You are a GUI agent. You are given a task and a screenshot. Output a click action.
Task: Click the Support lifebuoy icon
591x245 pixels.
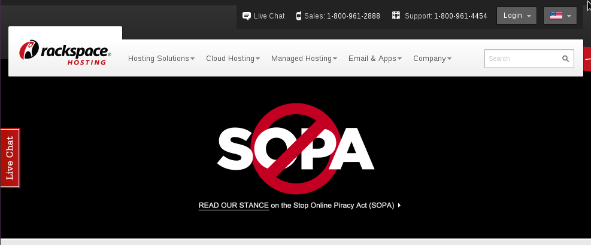pyautogui.click(x=396, y=16)
